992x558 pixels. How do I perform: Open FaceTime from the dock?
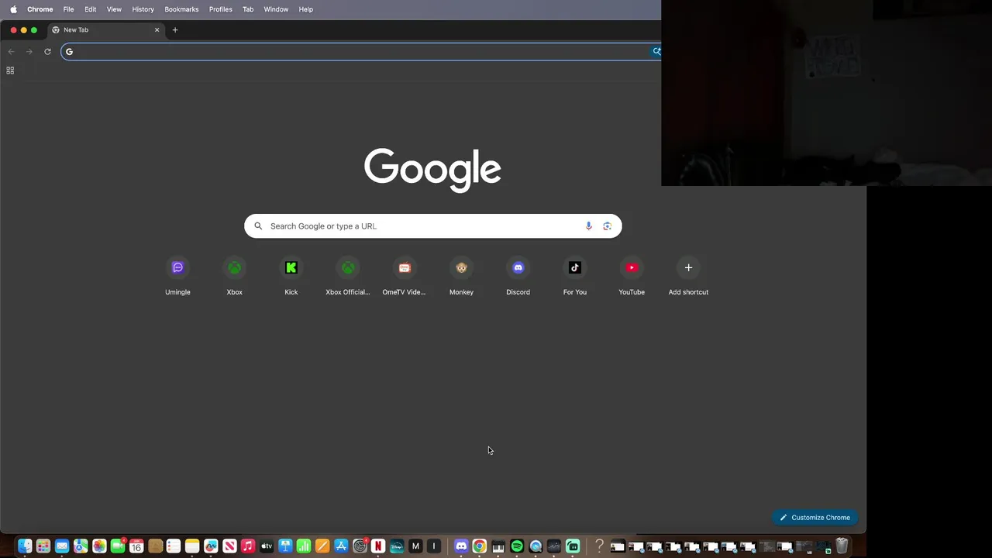point(118,546)
